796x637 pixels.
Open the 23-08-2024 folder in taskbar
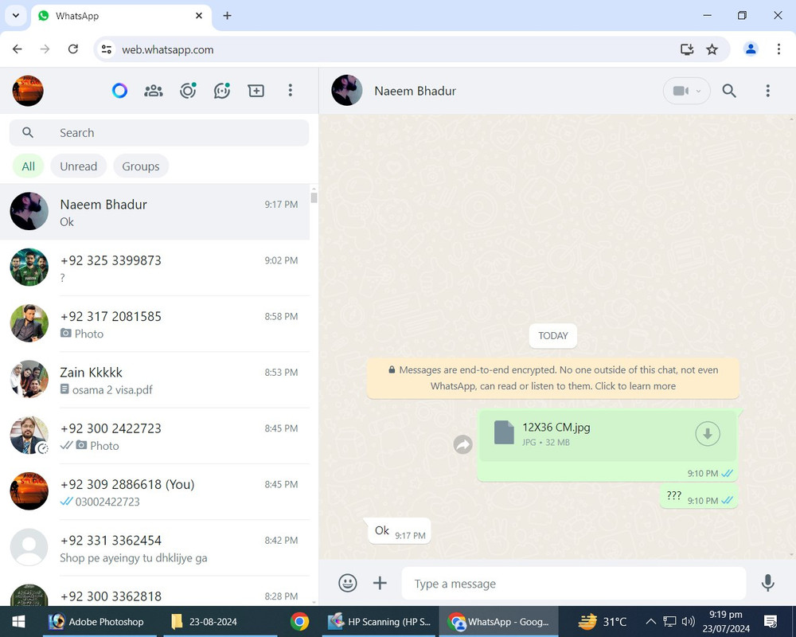(x=220, y=621)
